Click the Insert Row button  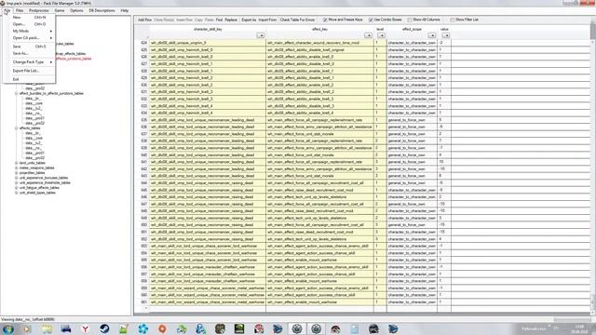[184, 20]
